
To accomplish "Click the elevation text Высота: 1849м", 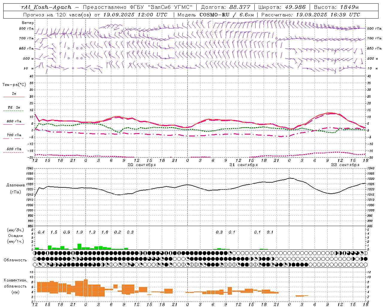I will pos(336,7).
